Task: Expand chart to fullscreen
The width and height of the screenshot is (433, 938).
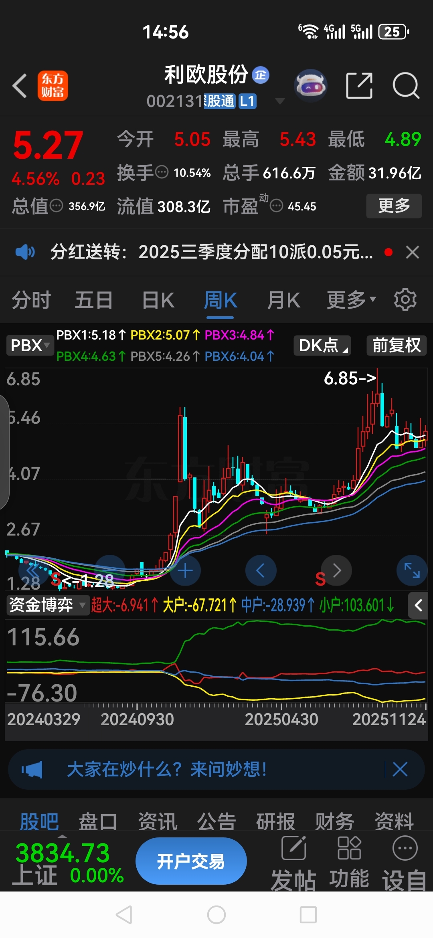Action: point(412,570)
